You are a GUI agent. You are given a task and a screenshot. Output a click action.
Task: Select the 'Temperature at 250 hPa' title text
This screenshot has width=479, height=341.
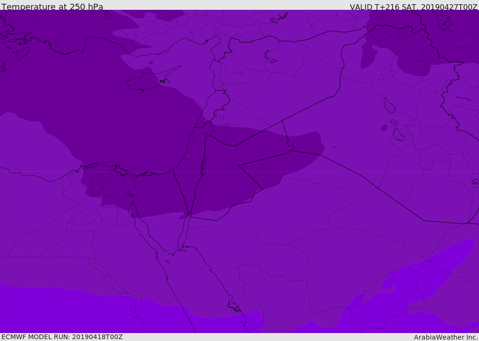(52, 7)
